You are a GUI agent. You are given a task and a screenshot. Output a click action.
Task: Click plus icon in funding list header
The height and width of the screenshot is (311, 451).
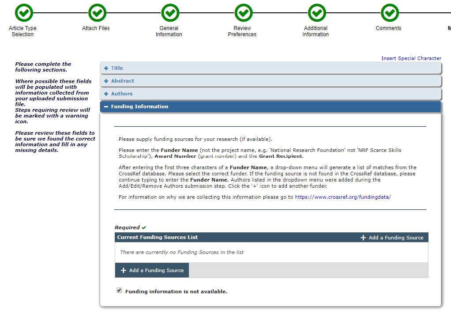363,238
